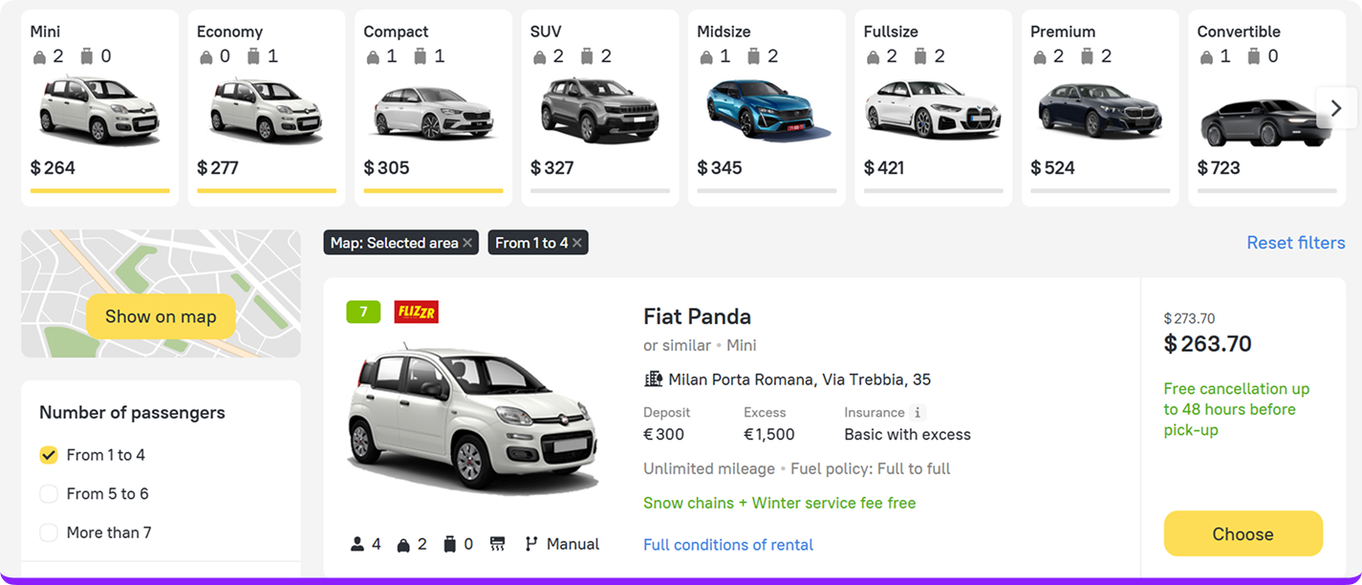Click the air conditioning icon

(497, 544)
